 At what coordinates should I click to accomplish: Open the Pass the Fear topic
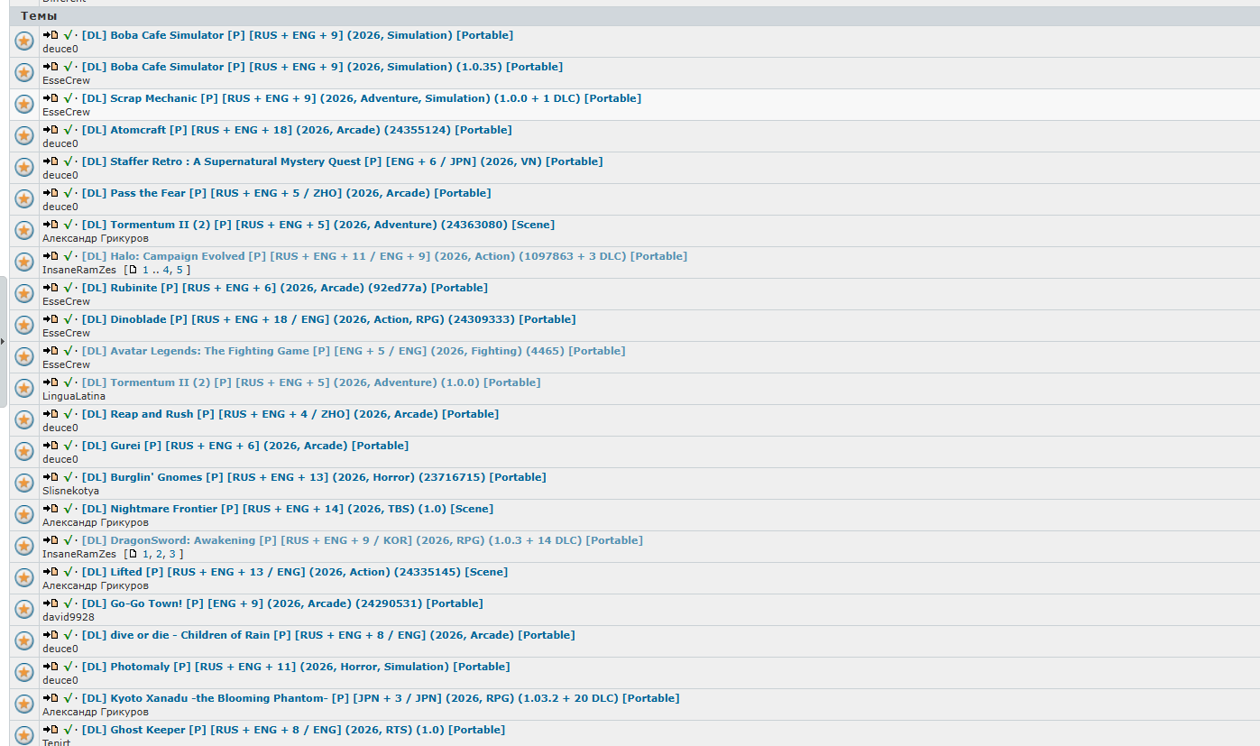[x=287, y=193]
